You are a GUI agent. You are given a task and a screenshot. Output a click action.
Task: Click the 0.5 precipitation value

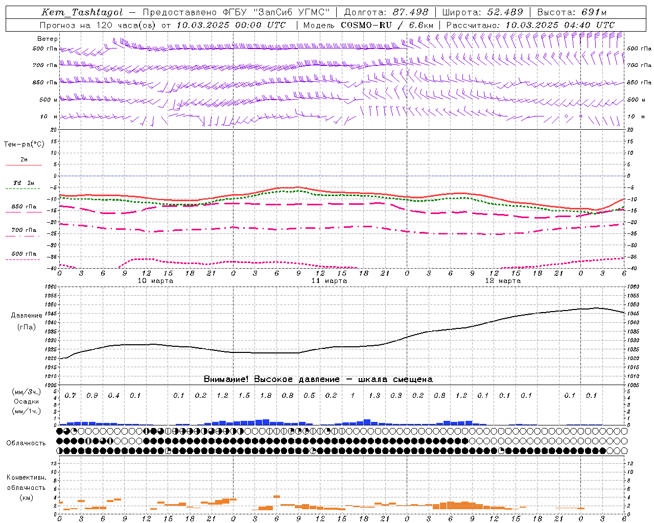point(309,396)
